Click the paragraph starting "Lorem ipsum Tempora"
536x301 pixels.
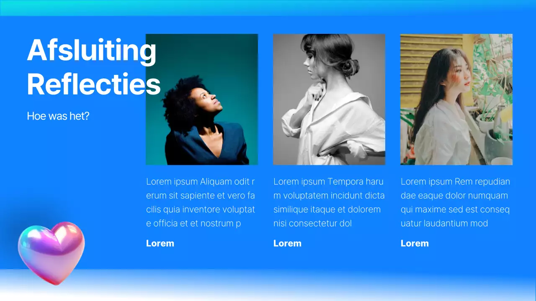tap(329, 202)
